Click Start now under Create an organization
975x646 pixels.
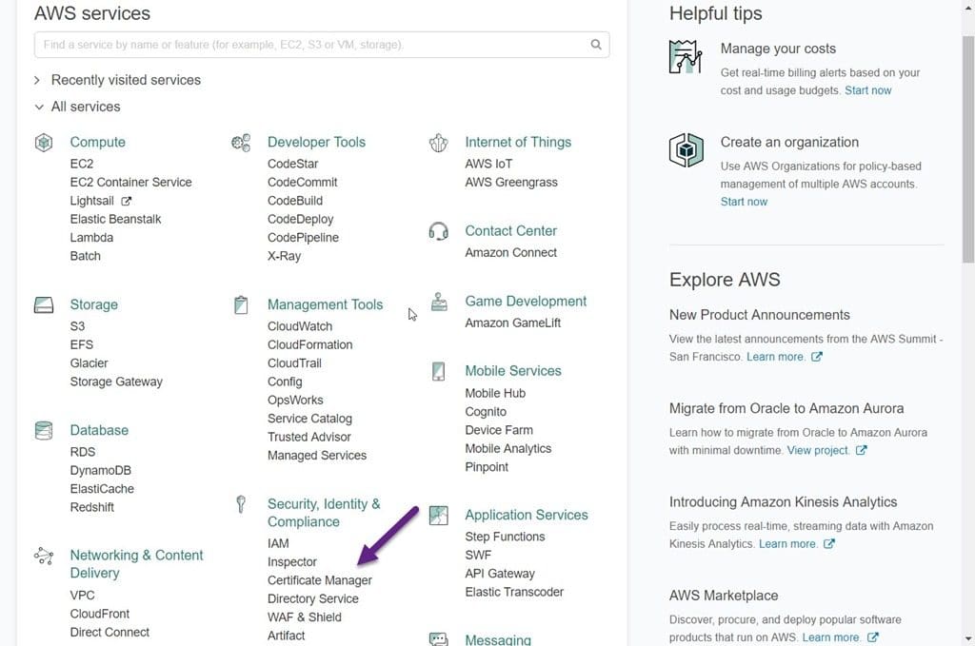744,202
